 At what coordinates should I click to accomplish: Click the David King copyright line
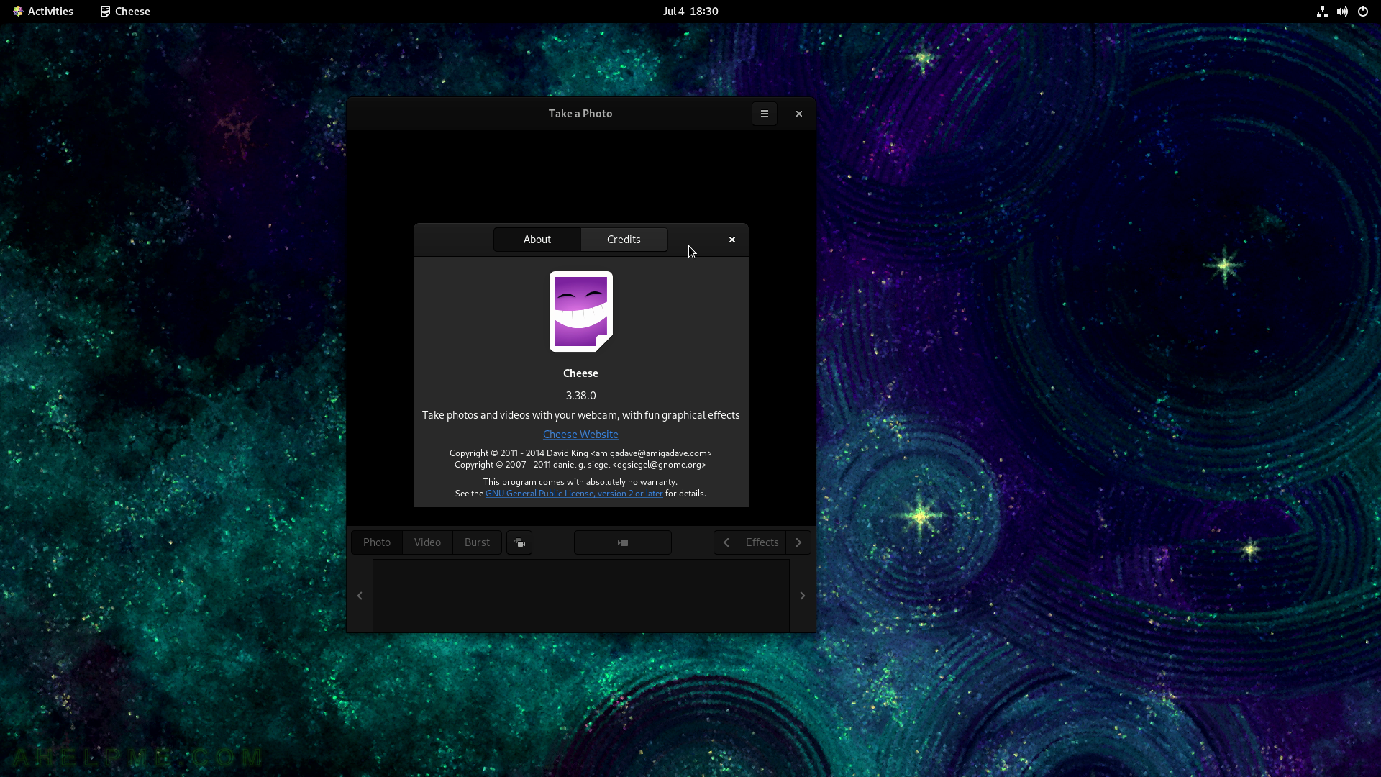click(580, 453)
